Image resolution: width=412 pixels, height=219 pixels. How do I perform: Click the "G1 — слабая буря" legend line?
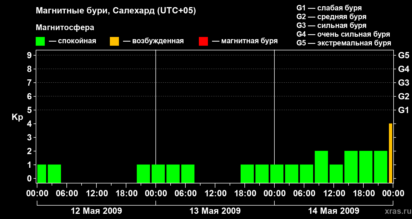tap(329, 8)
